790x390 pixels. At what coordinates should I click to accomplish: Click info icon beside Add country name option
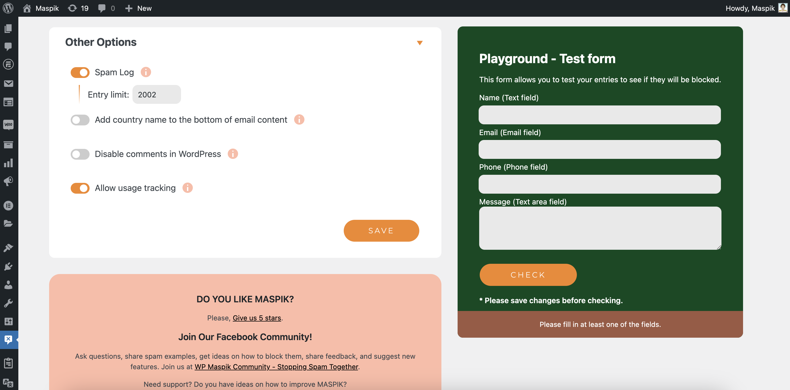click(299, 119)
